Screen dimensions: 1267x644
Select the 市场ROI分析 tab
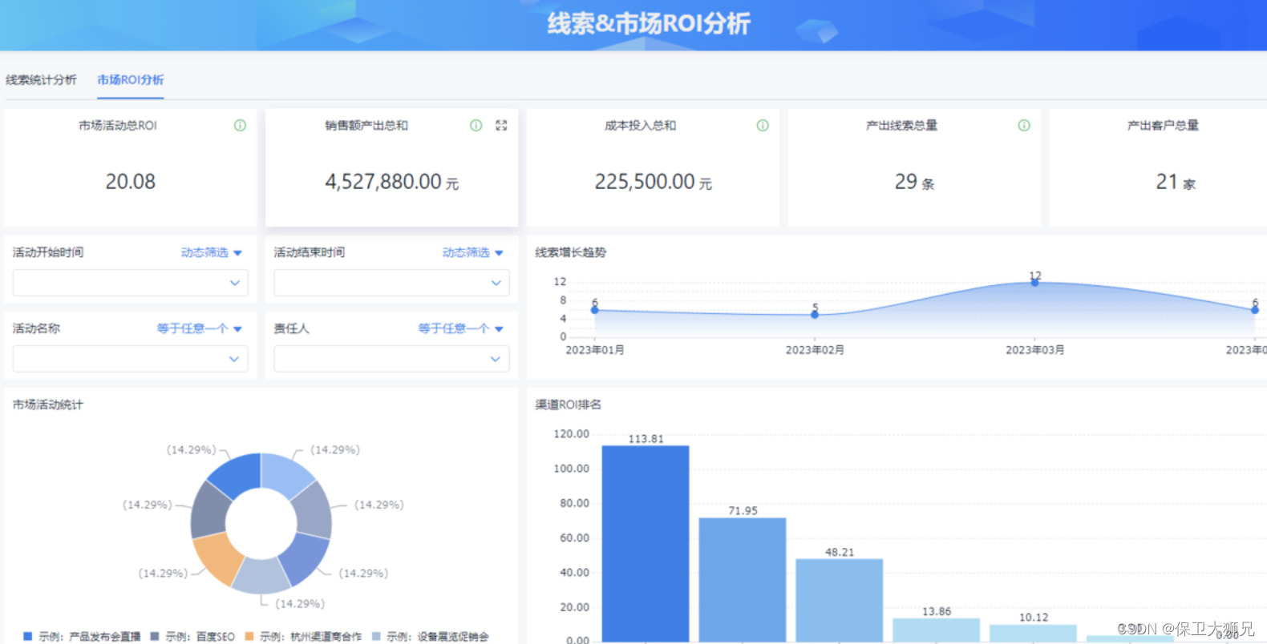coord(130,79)
